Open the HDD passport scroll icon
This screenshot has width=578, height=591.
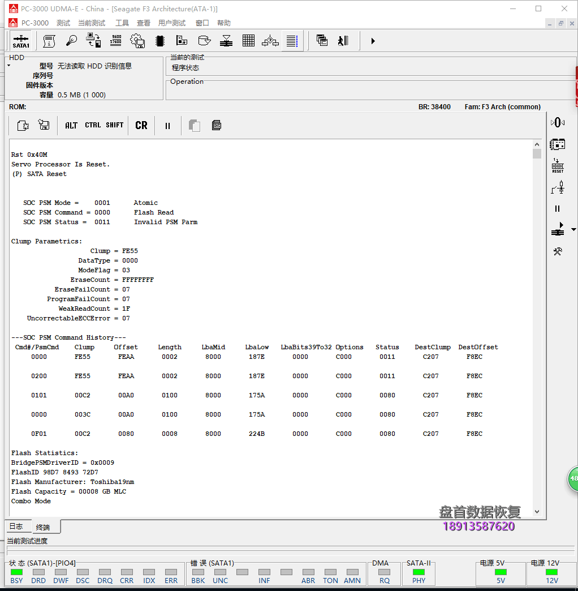pyautogui.click(x=49, y=41)
